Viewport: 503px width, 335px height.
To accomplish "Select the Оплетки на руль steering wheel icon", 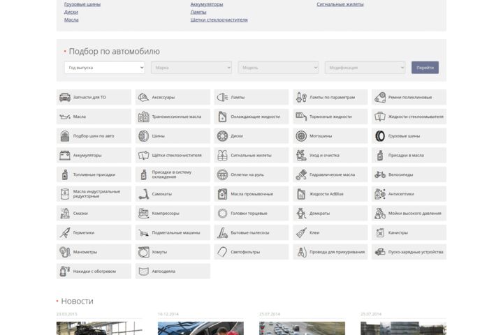I will (x=222, y=174).
